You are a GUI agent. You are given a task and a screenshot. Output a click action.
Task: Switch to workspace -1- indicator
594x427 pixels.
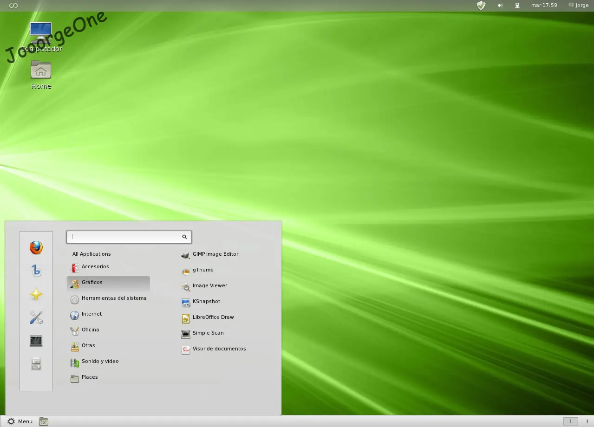pyautogui.click(x=571, y=421)
